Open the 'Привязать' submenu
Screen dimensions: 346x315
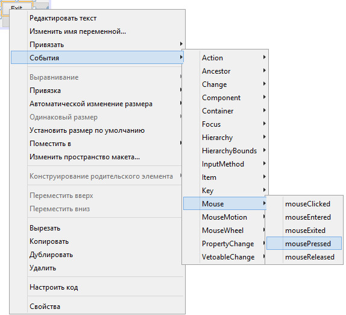pos(97,45)
